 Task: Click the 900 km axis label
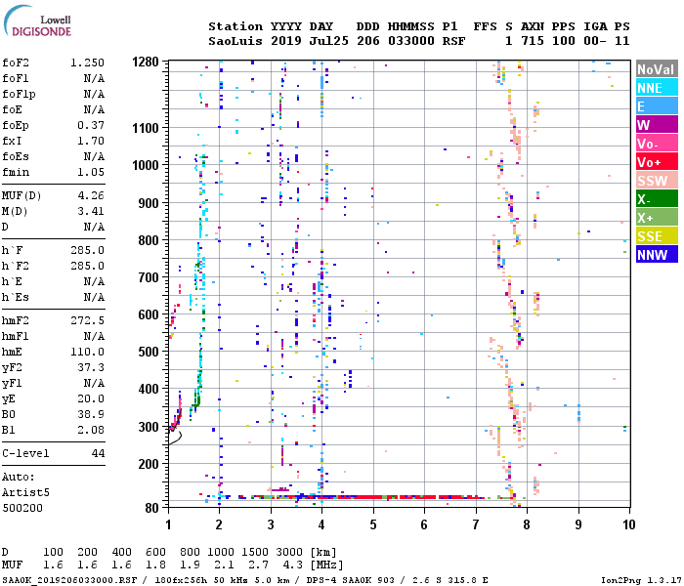(149, 203)
